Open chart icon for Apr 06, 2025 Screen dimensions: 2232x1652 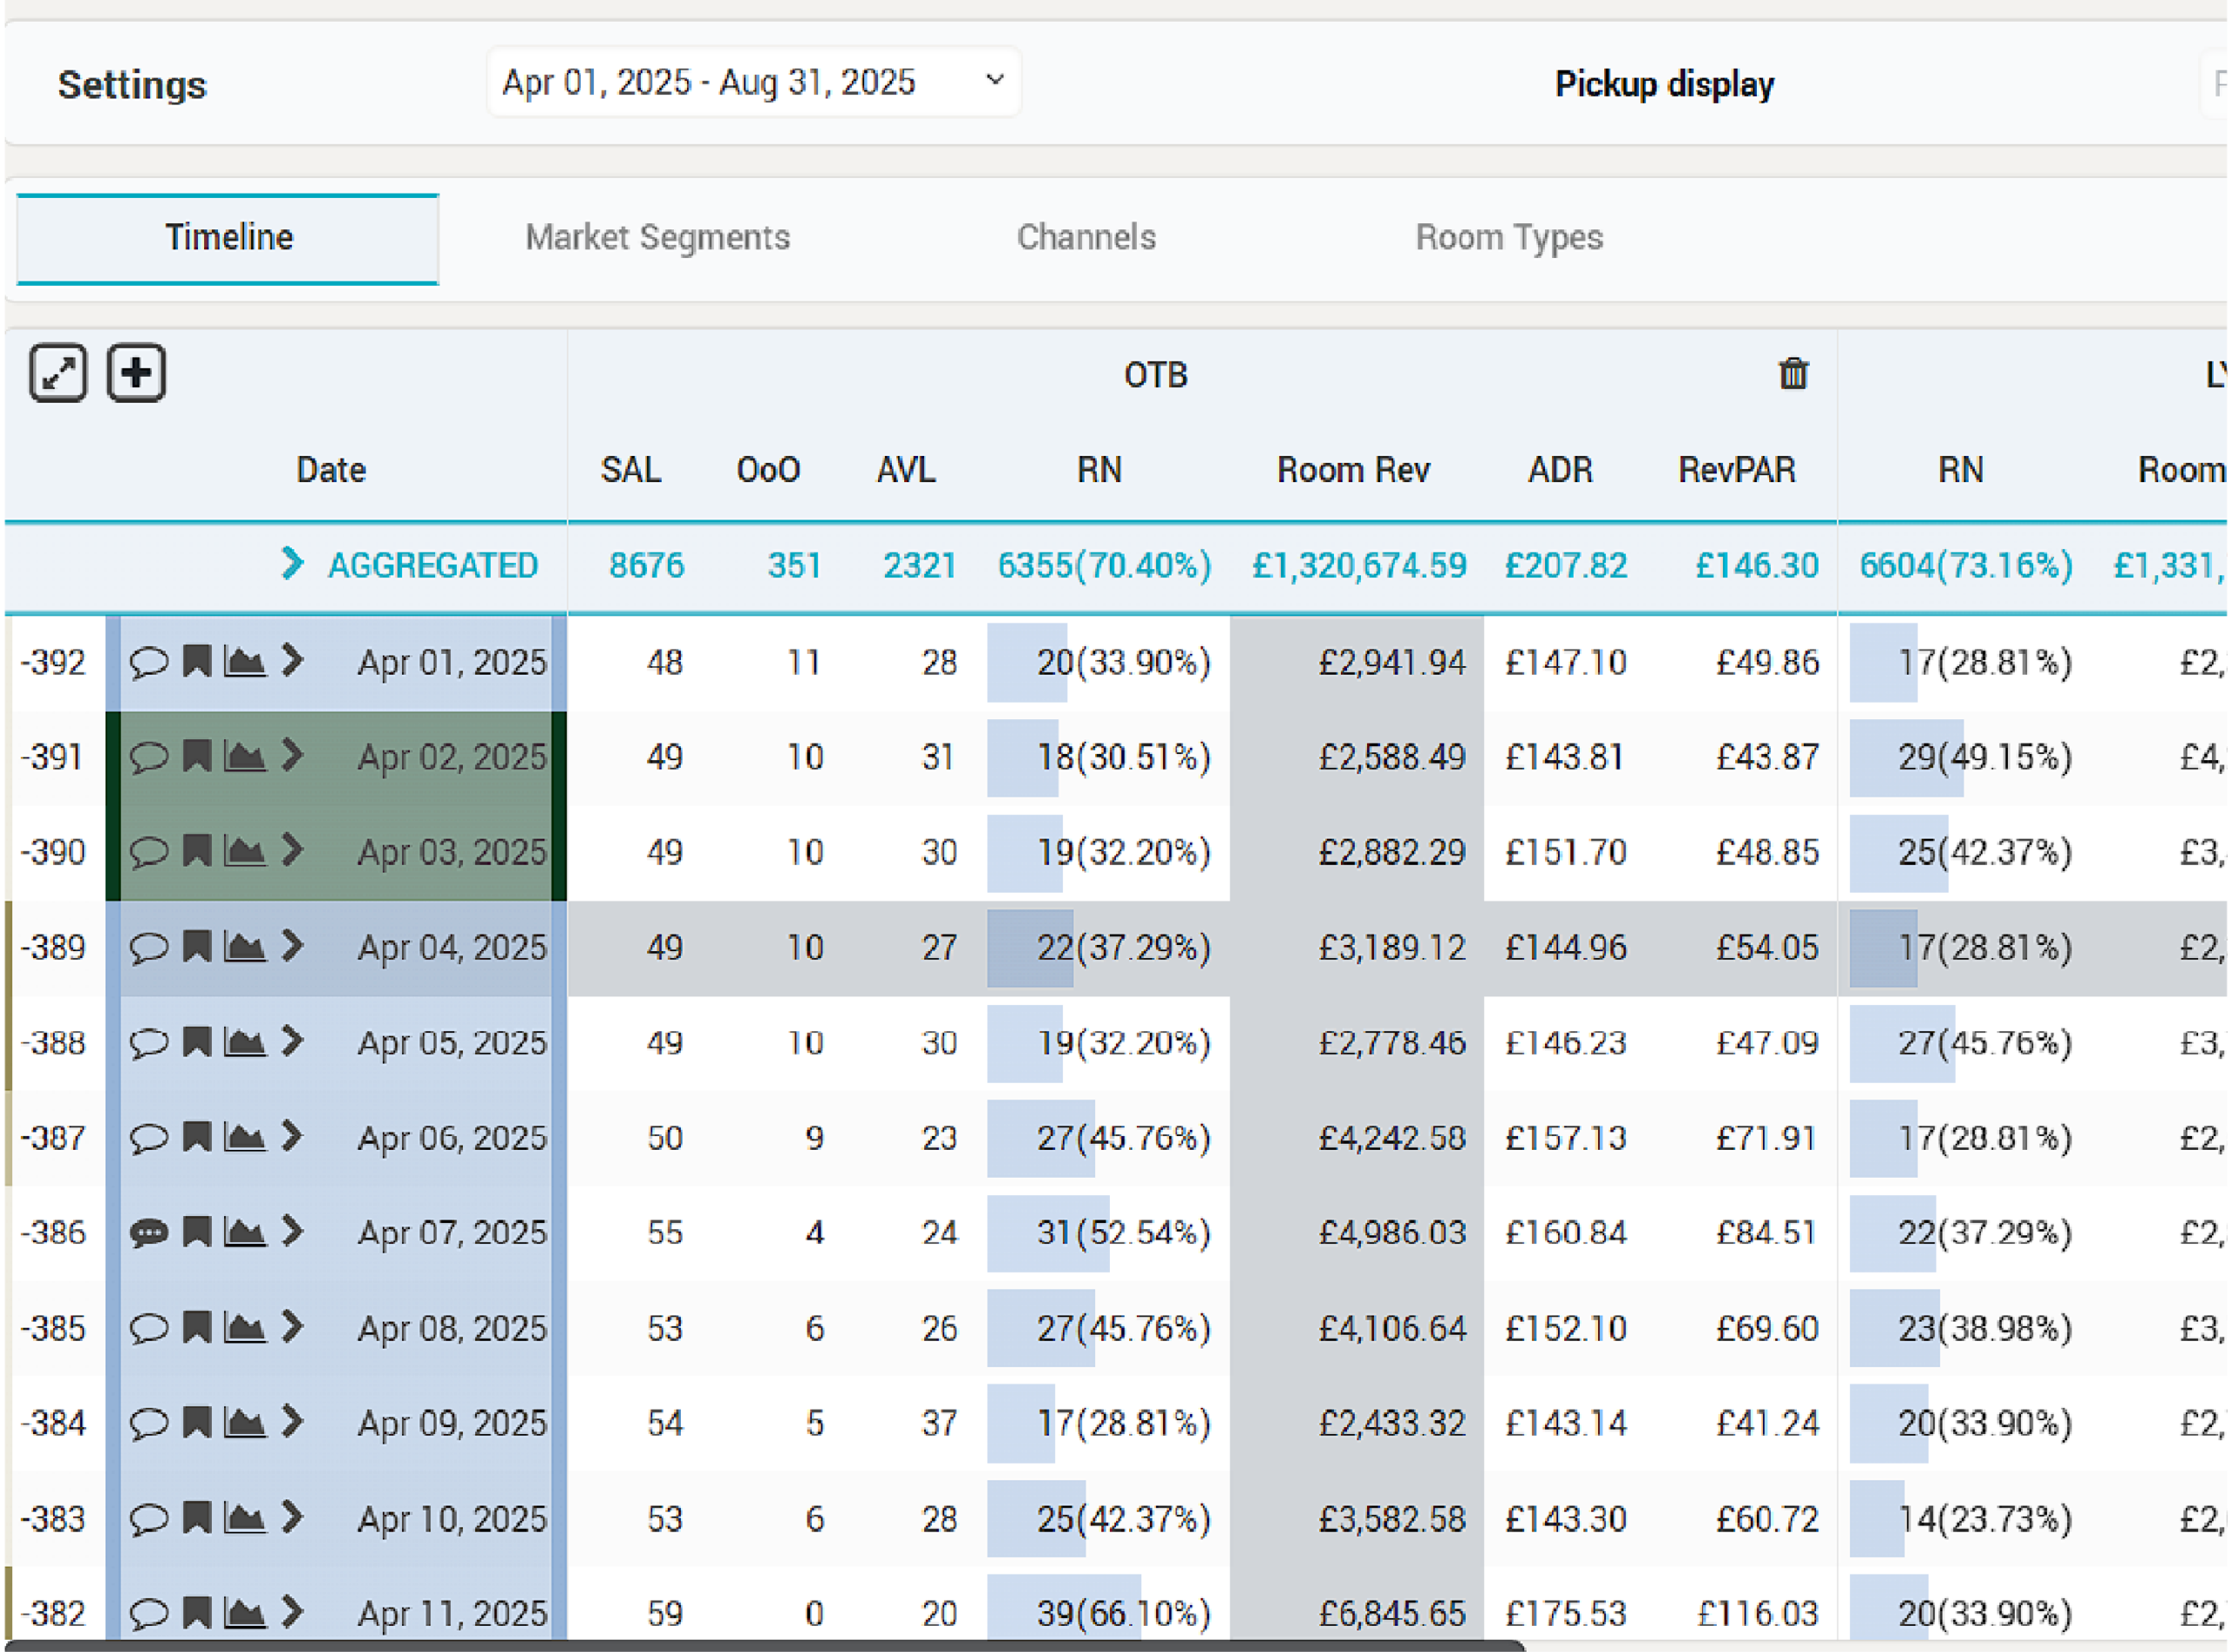pos(244,1137)
